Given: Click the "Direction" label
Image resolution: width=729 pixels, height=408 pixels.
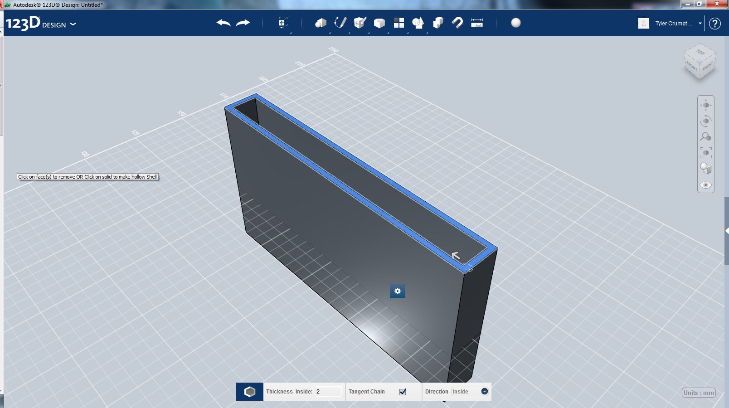Looking at the screenshot, I should (437, 392).
